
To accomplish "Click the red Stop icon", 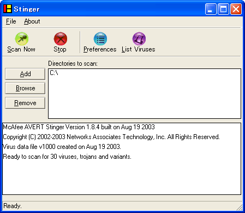I will pos(61,38).
